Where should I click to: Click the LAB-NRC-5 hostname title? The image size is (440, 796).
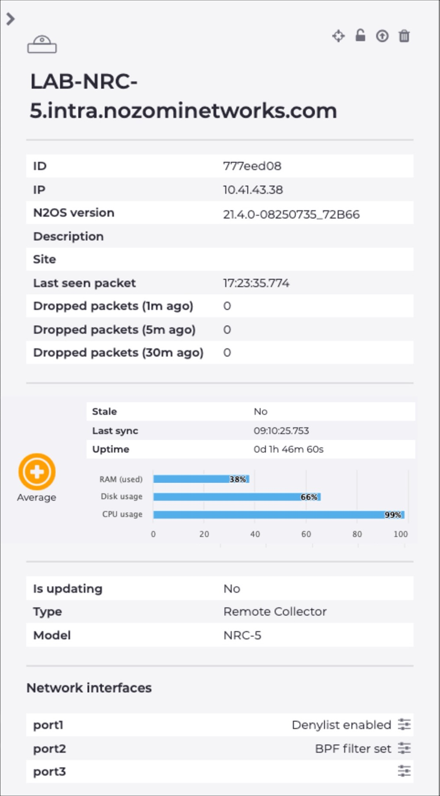click(x=184, y=96)
